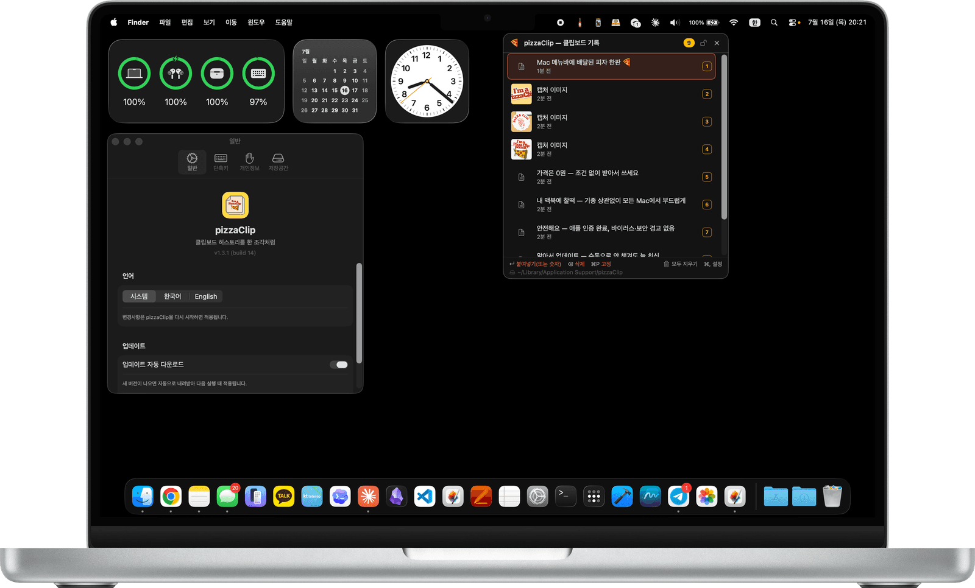Switch to the 저장공간 settings tab
Image resolution: width=975 pixels, height=588 pixels.
point(278,162)
